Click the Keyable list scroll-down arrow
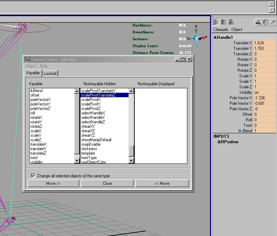 click(x=77, y=161)
